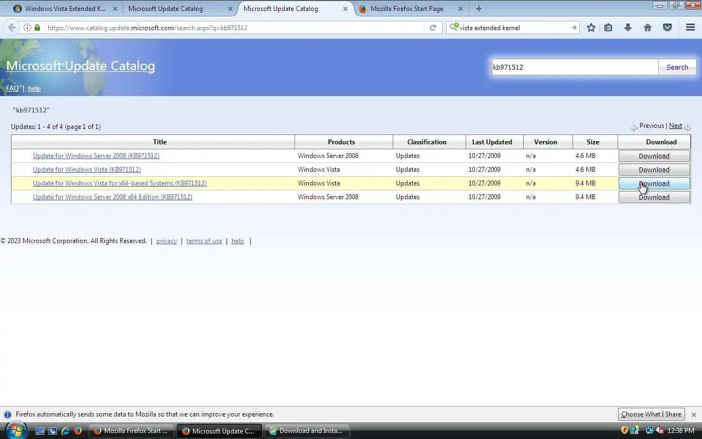Close the active Microsoft Update Catalog tab
Screen dimensions: 702x439
click(x=345, y=9)
